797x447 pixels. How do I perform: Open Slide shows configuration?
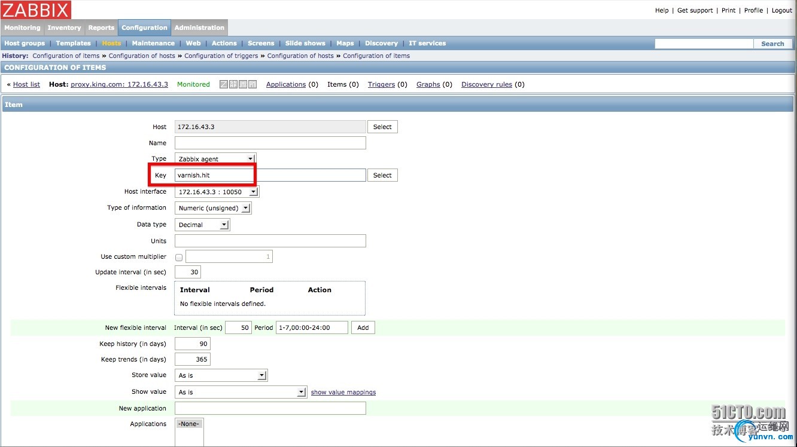pyautogui.click(x=305, y=43)
